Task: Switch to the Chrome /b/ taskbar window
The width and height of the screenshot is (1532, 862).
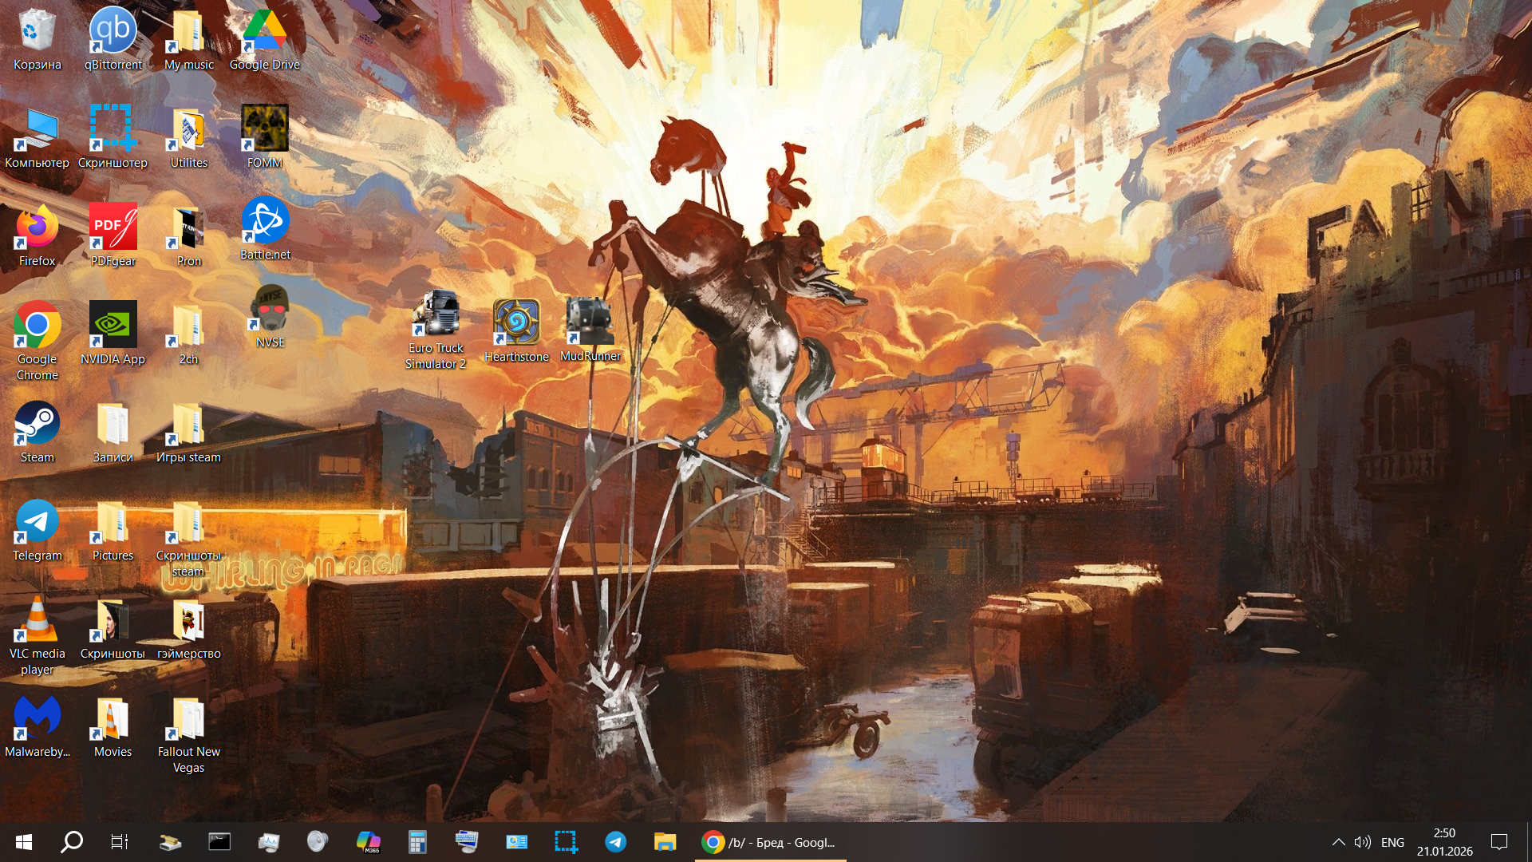Action: click(x=770, y=842)
